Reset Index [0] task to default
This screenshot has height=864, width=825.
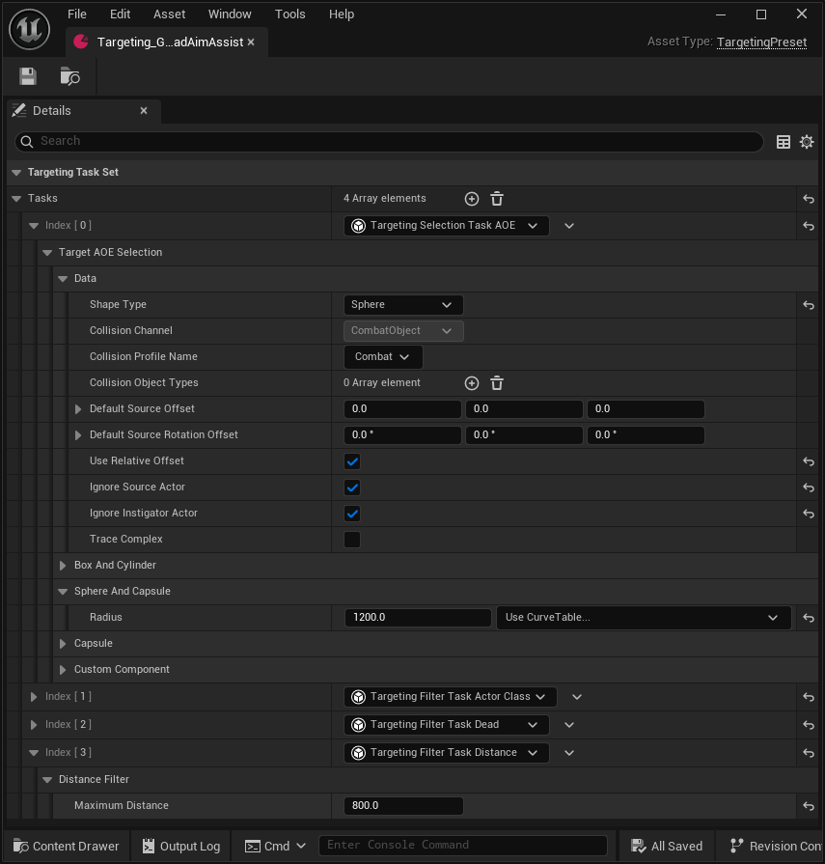pyautogui.click(x=808, y=226)
